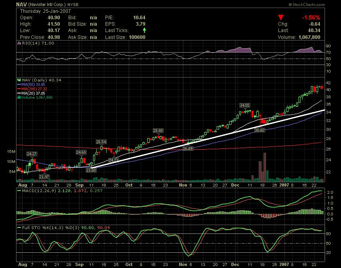Click the MACD(12,26,9) indicator label
Screen dimensions: 341x268
39,191
